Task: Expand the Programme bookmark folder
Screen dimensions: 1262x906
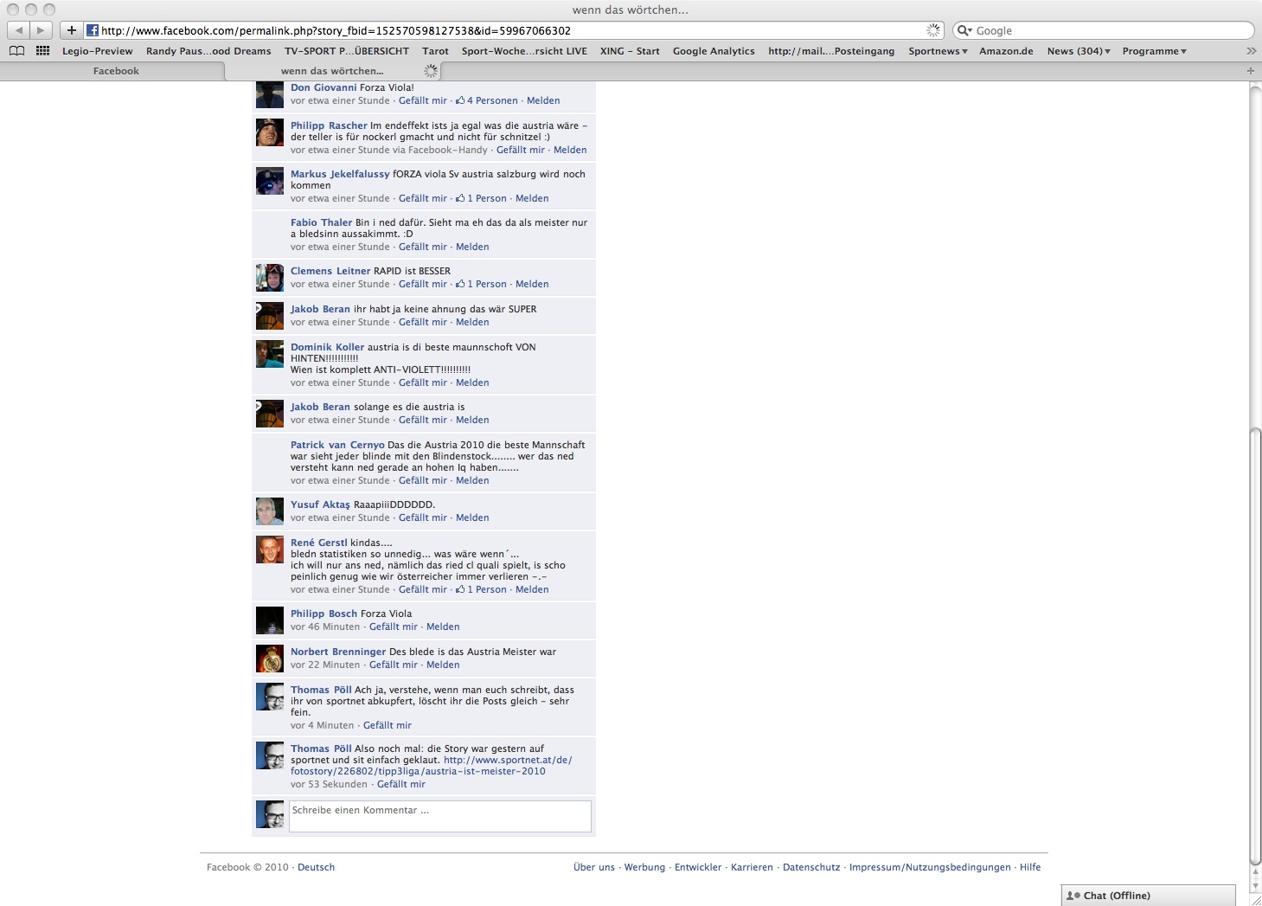Action: coord(1154,51)
